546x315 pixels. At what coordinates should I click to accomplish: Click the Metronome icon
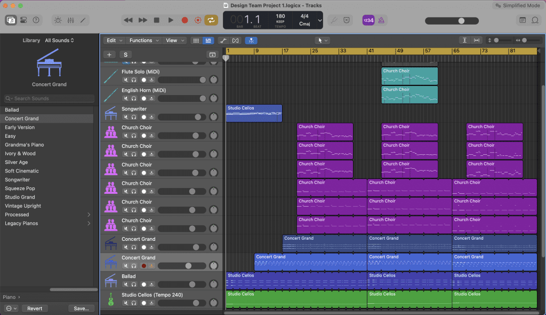pyautogui.click(x=382, y=20)
